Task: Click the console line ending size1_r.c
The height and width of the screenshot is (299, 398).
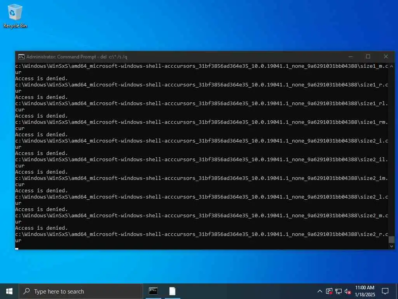Action: (202, 84)
